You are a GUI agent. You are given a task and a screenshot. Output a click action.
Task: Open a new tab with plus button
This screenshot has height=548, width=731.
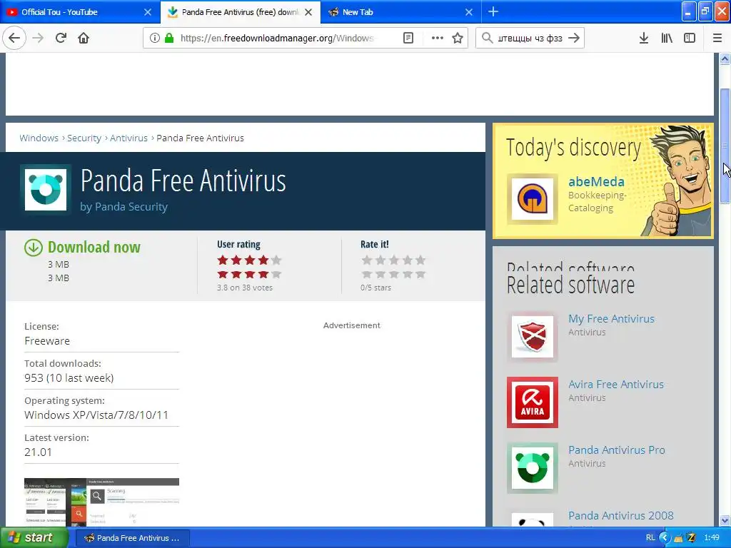tap(493, 11)
